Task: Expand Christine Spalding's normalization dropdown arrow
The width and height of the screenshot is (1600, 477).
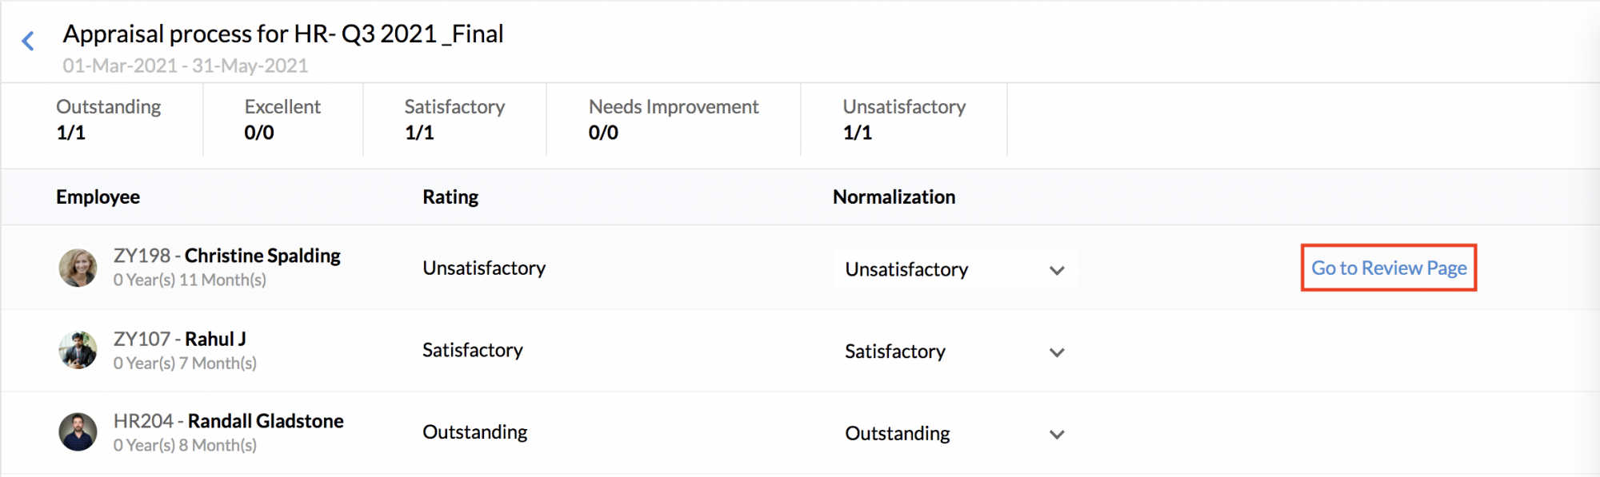Action: click(x=1057, y=271)
